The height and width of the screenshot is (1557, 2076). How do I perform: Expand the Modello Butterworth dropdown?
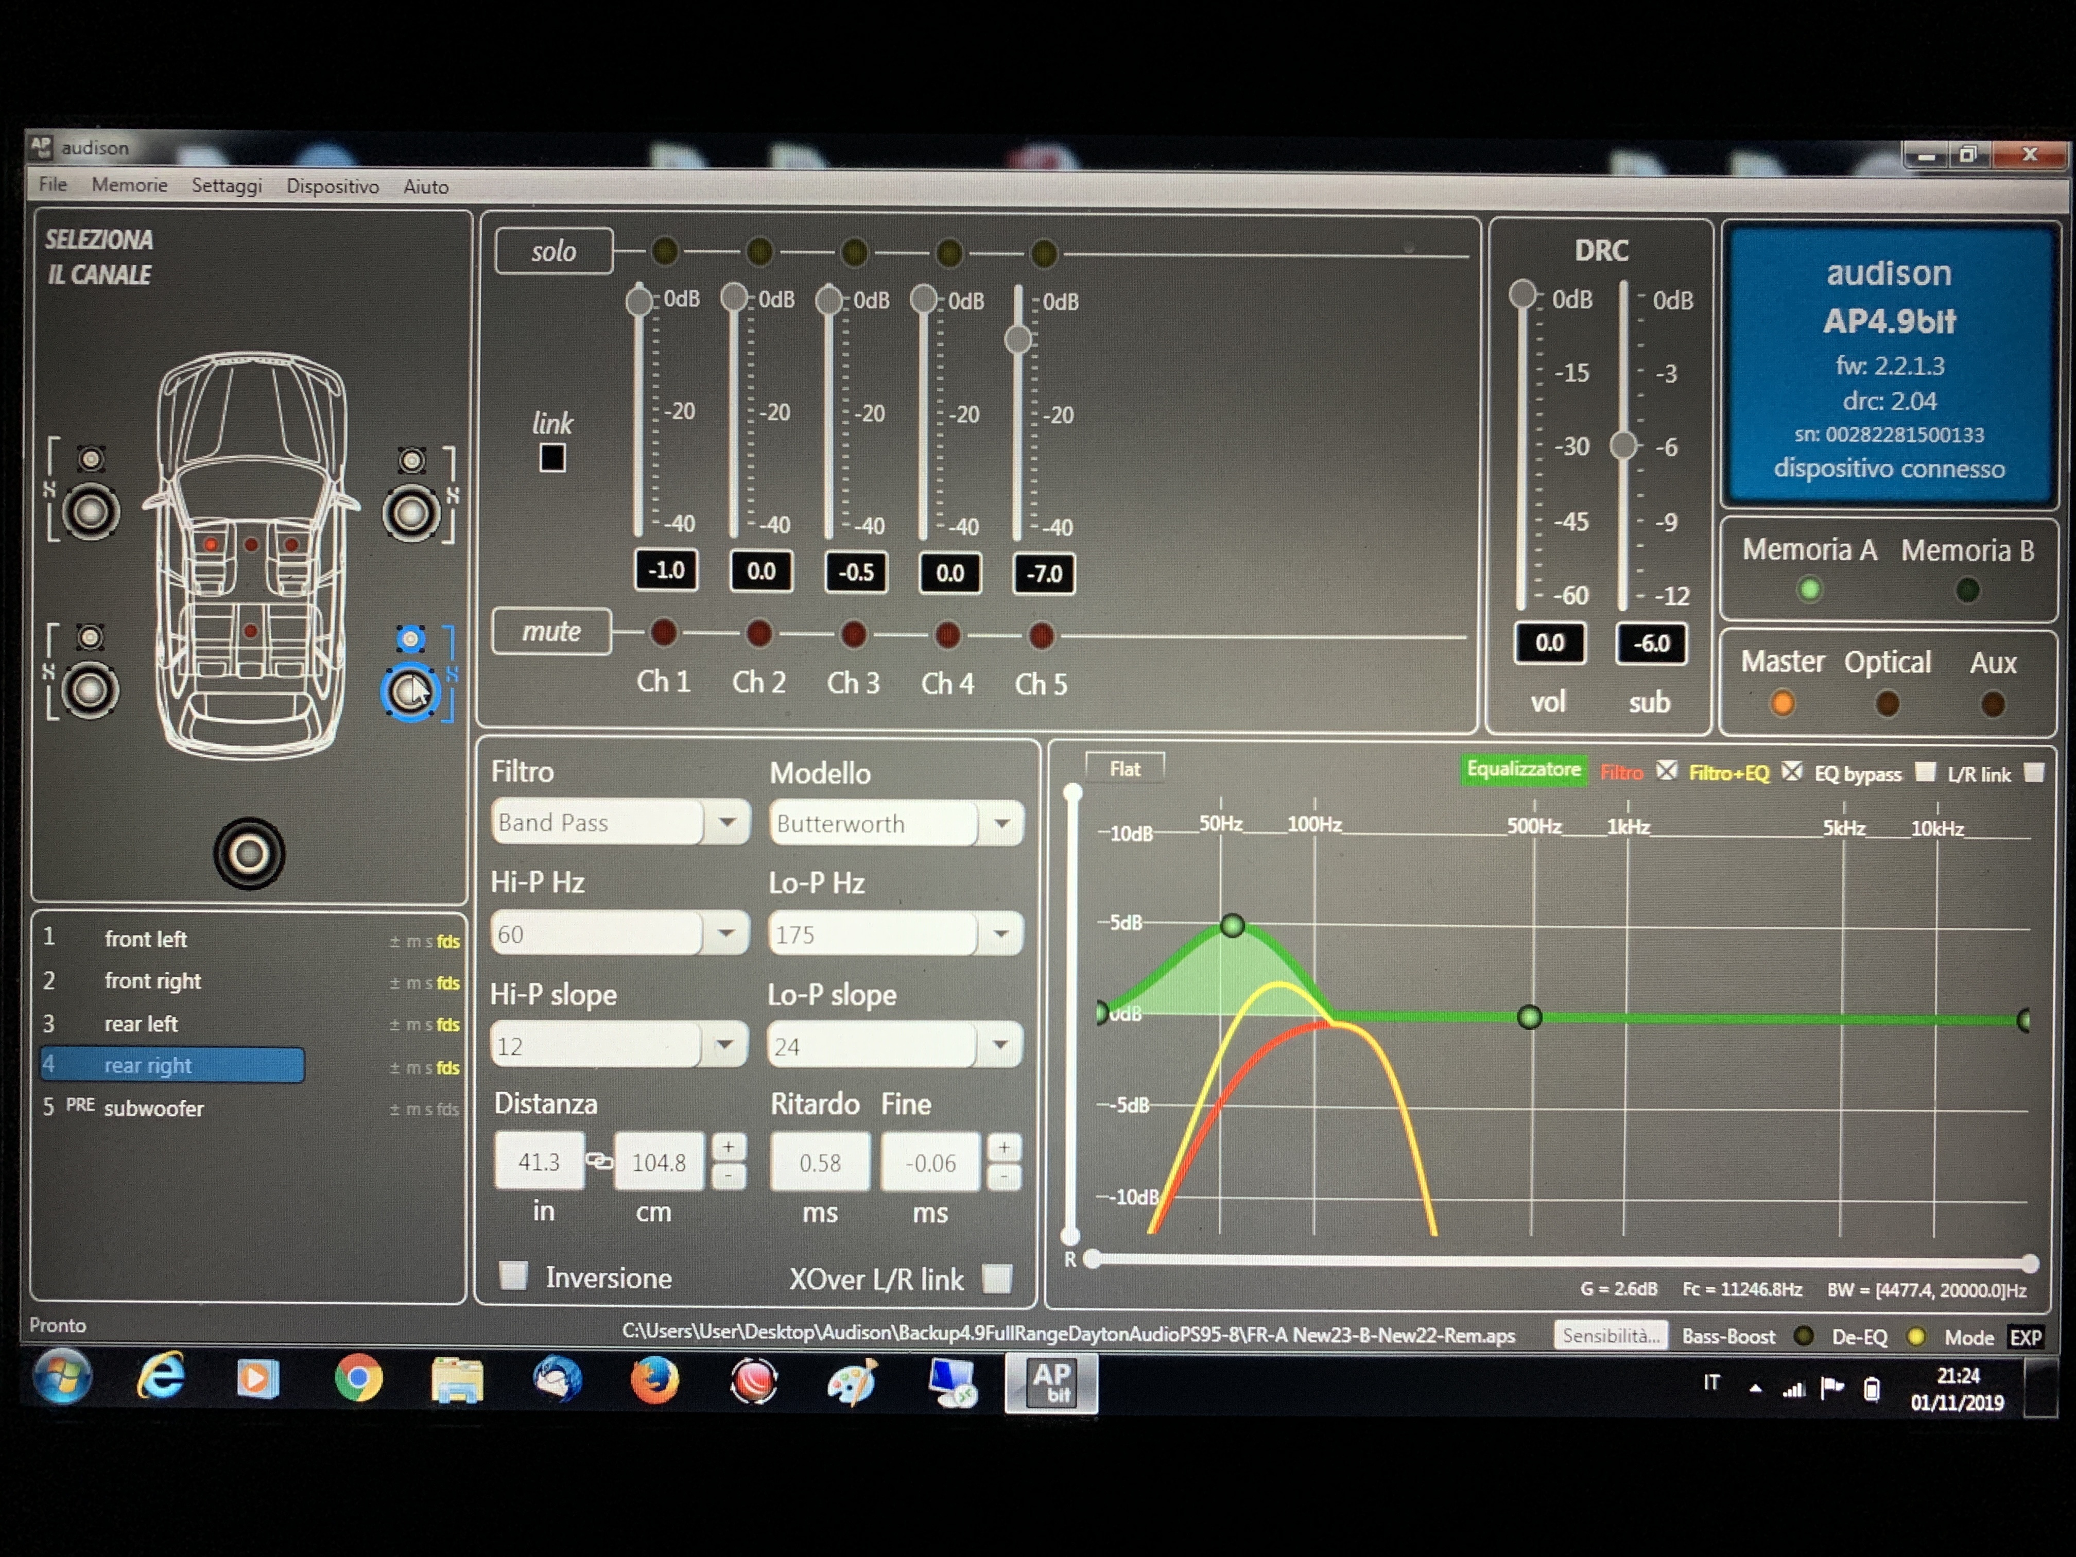tap(896, 823)
